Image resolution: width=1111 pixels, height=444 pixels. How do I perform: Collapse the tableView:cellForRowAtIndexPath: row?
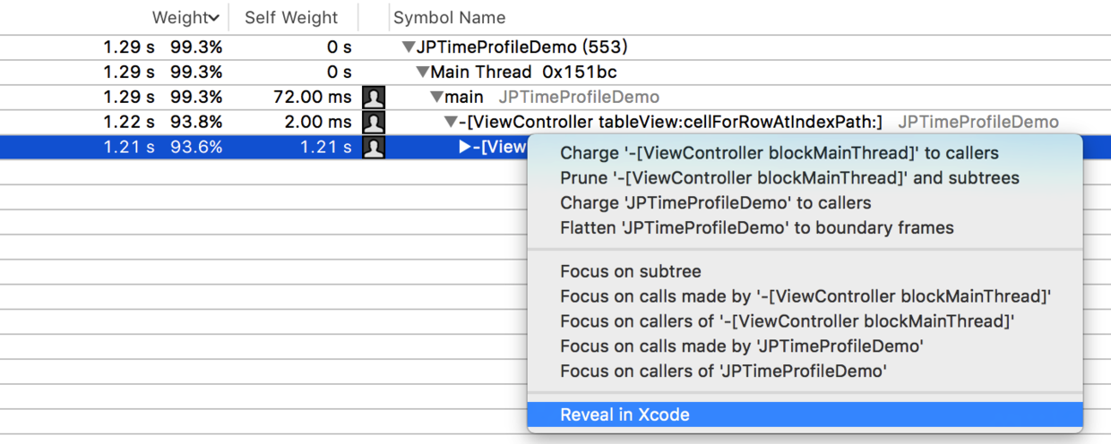451,123
